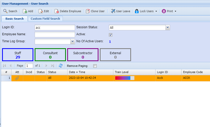Uncheck the Active checkbox
The image size is (210, 127).
point(110,35)
